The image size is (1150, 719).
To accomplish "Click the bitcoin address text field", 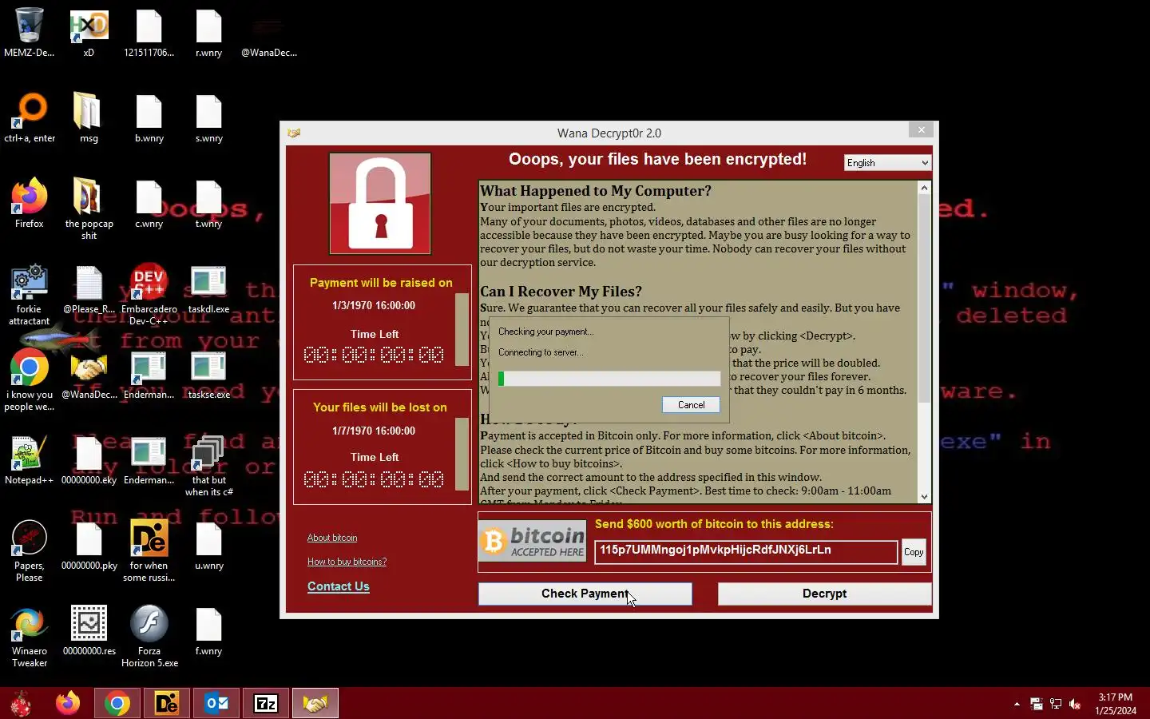I will point(746,552).
